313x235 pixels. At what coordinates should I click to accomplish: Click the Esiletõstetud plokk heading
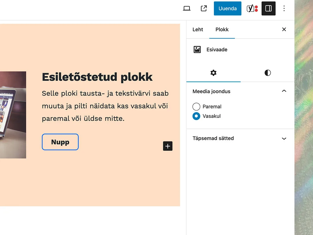point(97,77)
